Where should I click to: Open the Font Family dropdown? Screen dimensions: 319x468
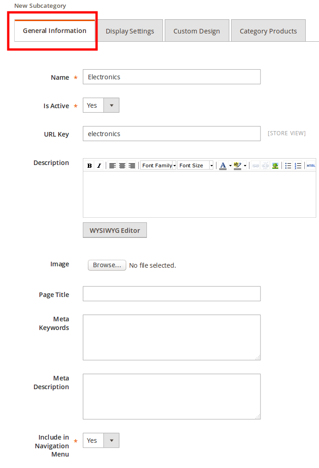pyautogui.click(x=158, y=165)
